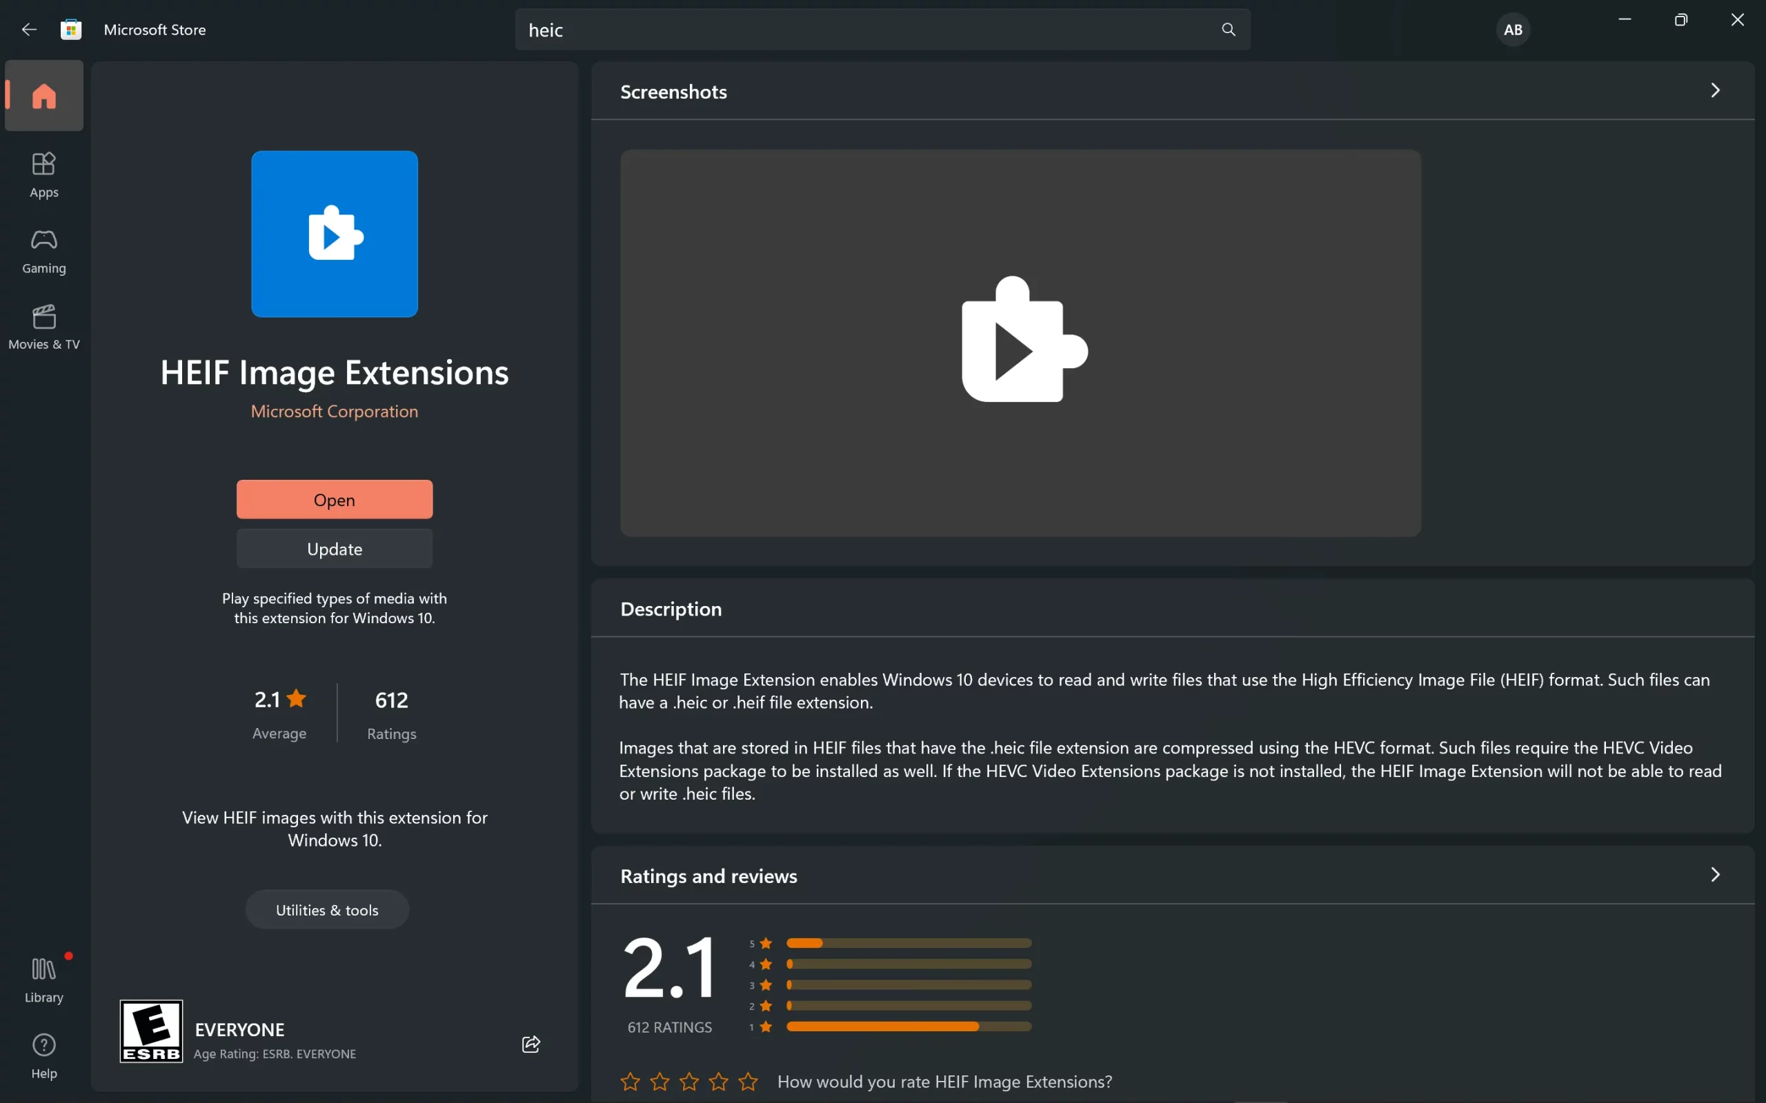Open the HEIF screenshot thumbnail

(1020, 343)
